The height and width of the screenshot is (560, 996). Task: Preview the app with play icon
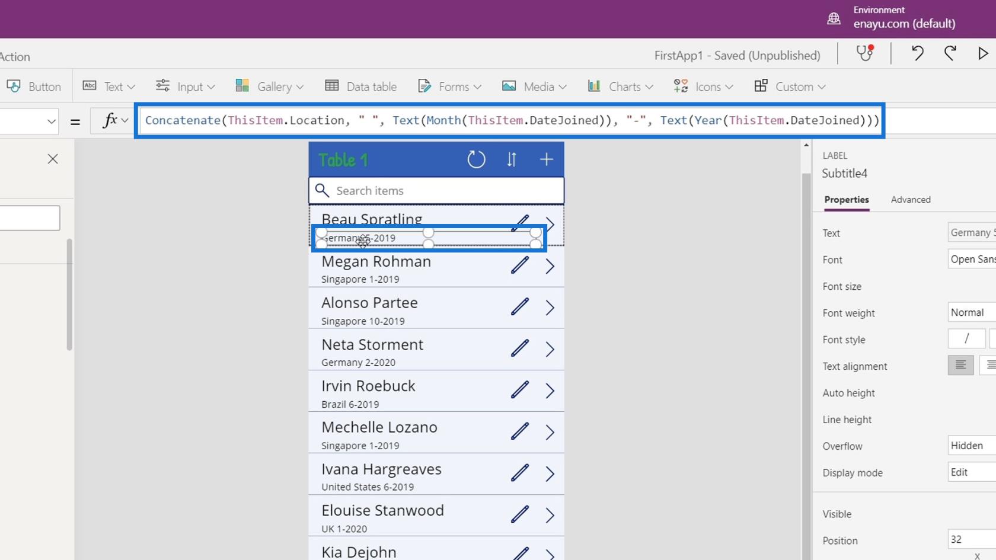coord(983,53)
